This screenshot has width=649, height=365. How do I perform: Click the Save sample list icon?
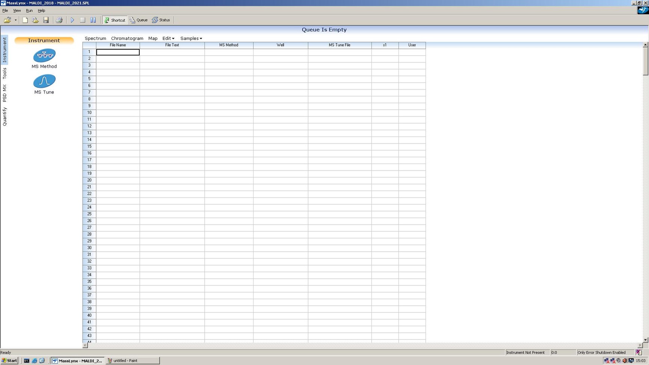[x=46, y=20]
